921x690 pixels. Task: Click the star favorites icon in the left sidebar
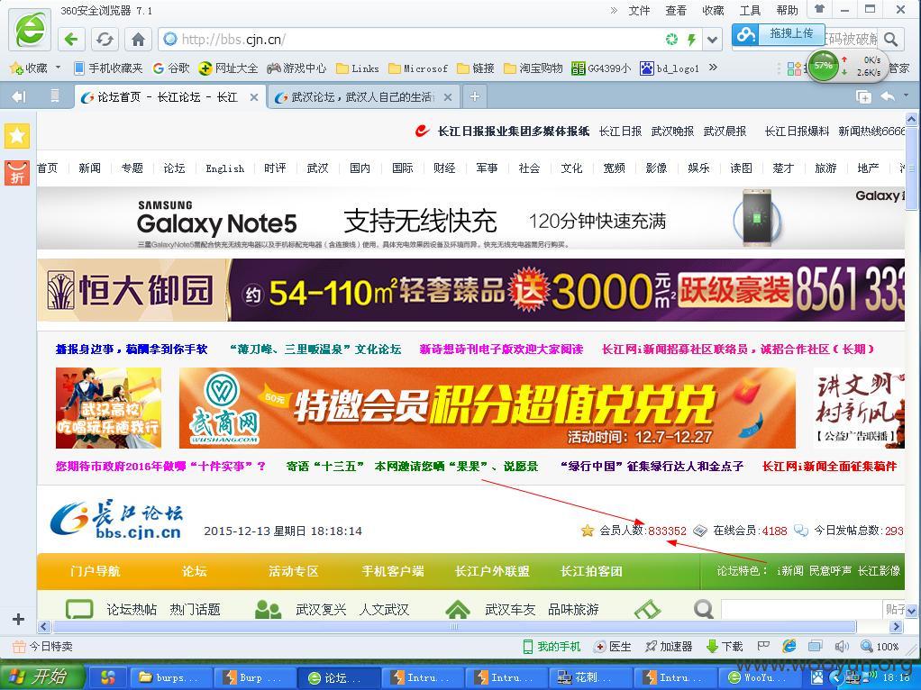point(17,136)
